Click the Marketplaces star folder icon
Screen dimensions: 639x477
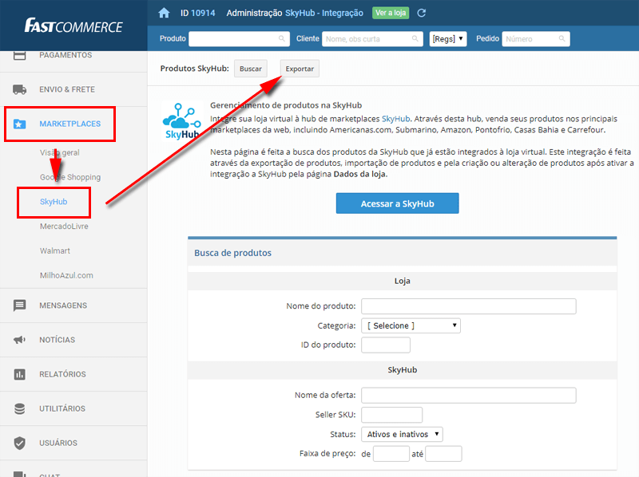(x=19, y=124)
